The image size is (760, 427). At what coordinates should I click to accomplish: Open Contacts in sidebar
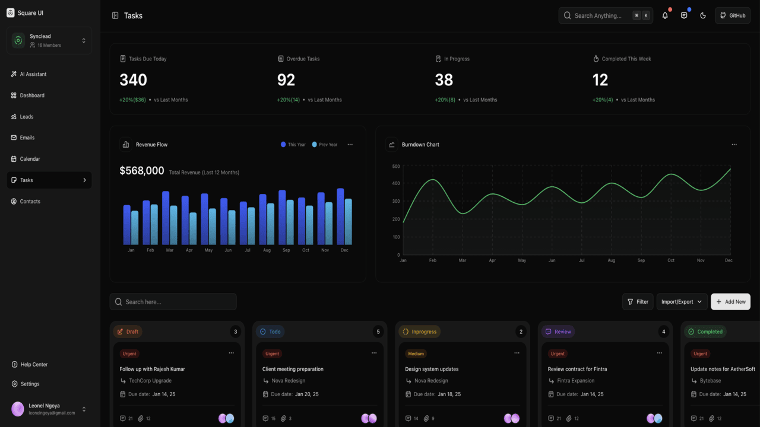click(x=49, y=202)
